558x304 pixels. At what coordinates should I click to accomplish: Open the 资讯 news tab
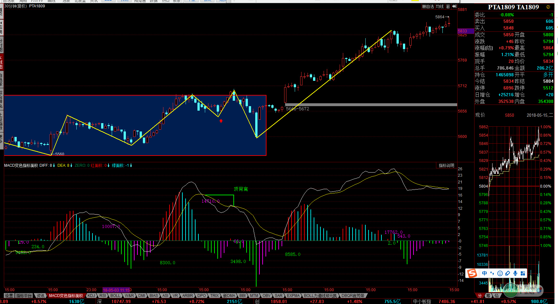tap(40, 296)
